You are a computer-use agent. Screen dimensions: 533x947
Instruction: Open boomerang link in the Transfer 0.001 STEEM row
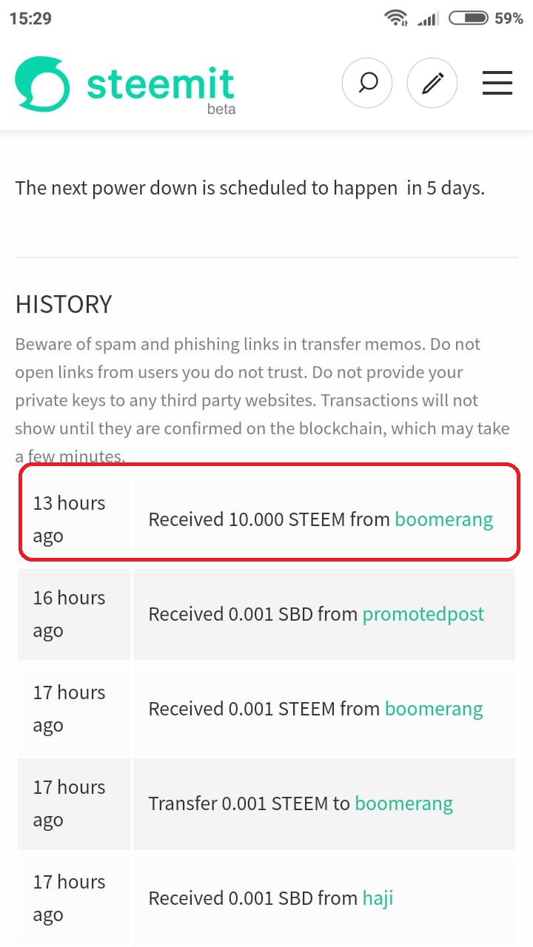tap(404, 803)
